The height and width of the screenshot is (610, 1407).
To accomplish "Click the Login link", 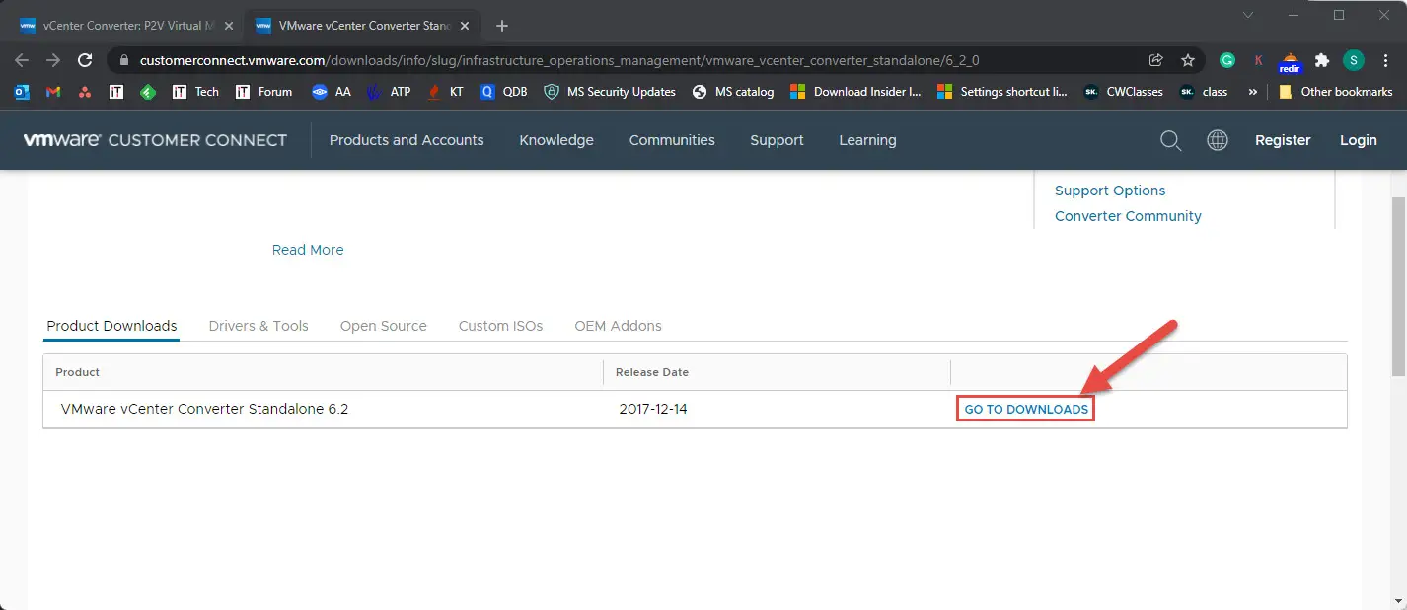I will (1359, 140).
